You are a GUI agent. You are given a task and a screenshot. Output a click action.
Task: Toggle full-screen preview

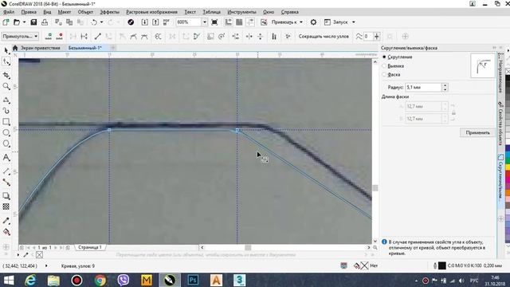tap(214, 22)
